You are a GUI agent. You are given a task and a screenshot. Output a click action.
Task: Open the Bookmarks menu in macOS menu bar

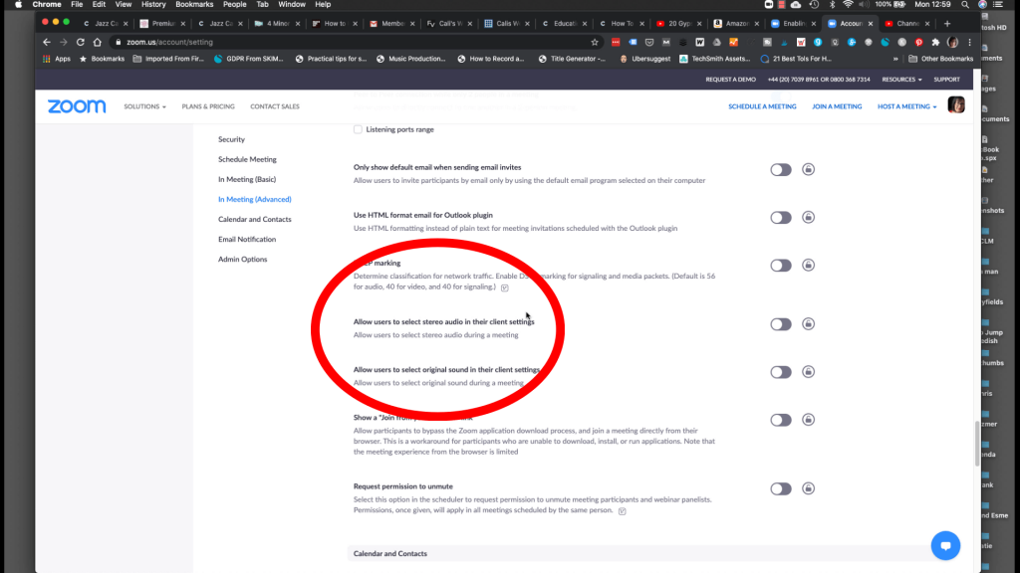click(x=194, y=5)
